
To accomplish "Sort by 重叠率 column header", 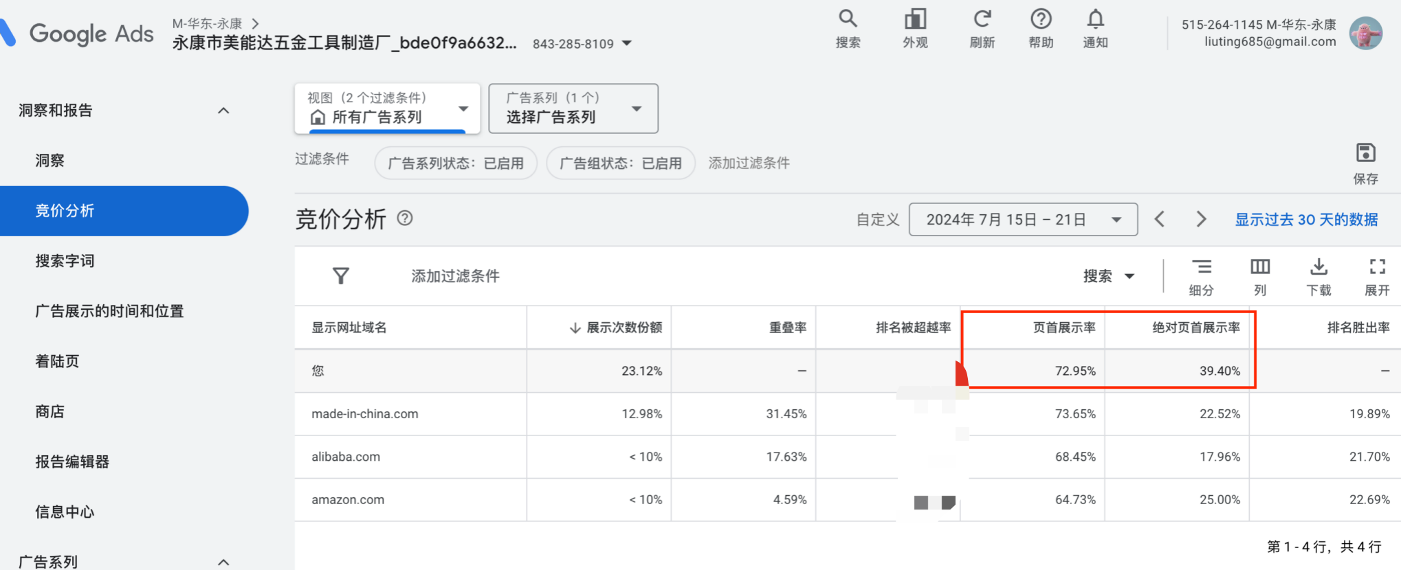I will click(787, 328).
